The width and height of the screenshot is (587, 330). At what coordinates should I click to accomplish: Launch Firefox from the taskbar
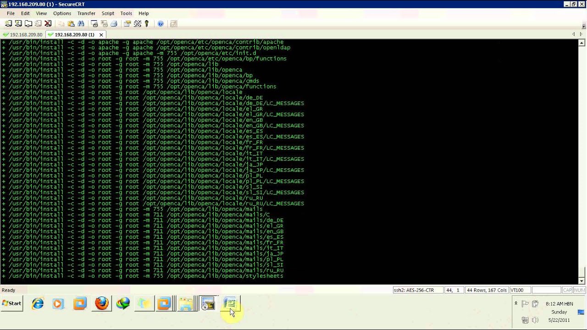(x=102, y=303)
